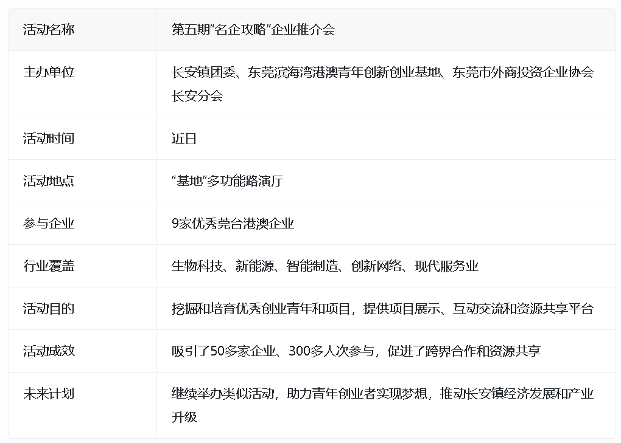
Task: Select the 9家优秀莞台港澳企业 text
Action: 233,224
